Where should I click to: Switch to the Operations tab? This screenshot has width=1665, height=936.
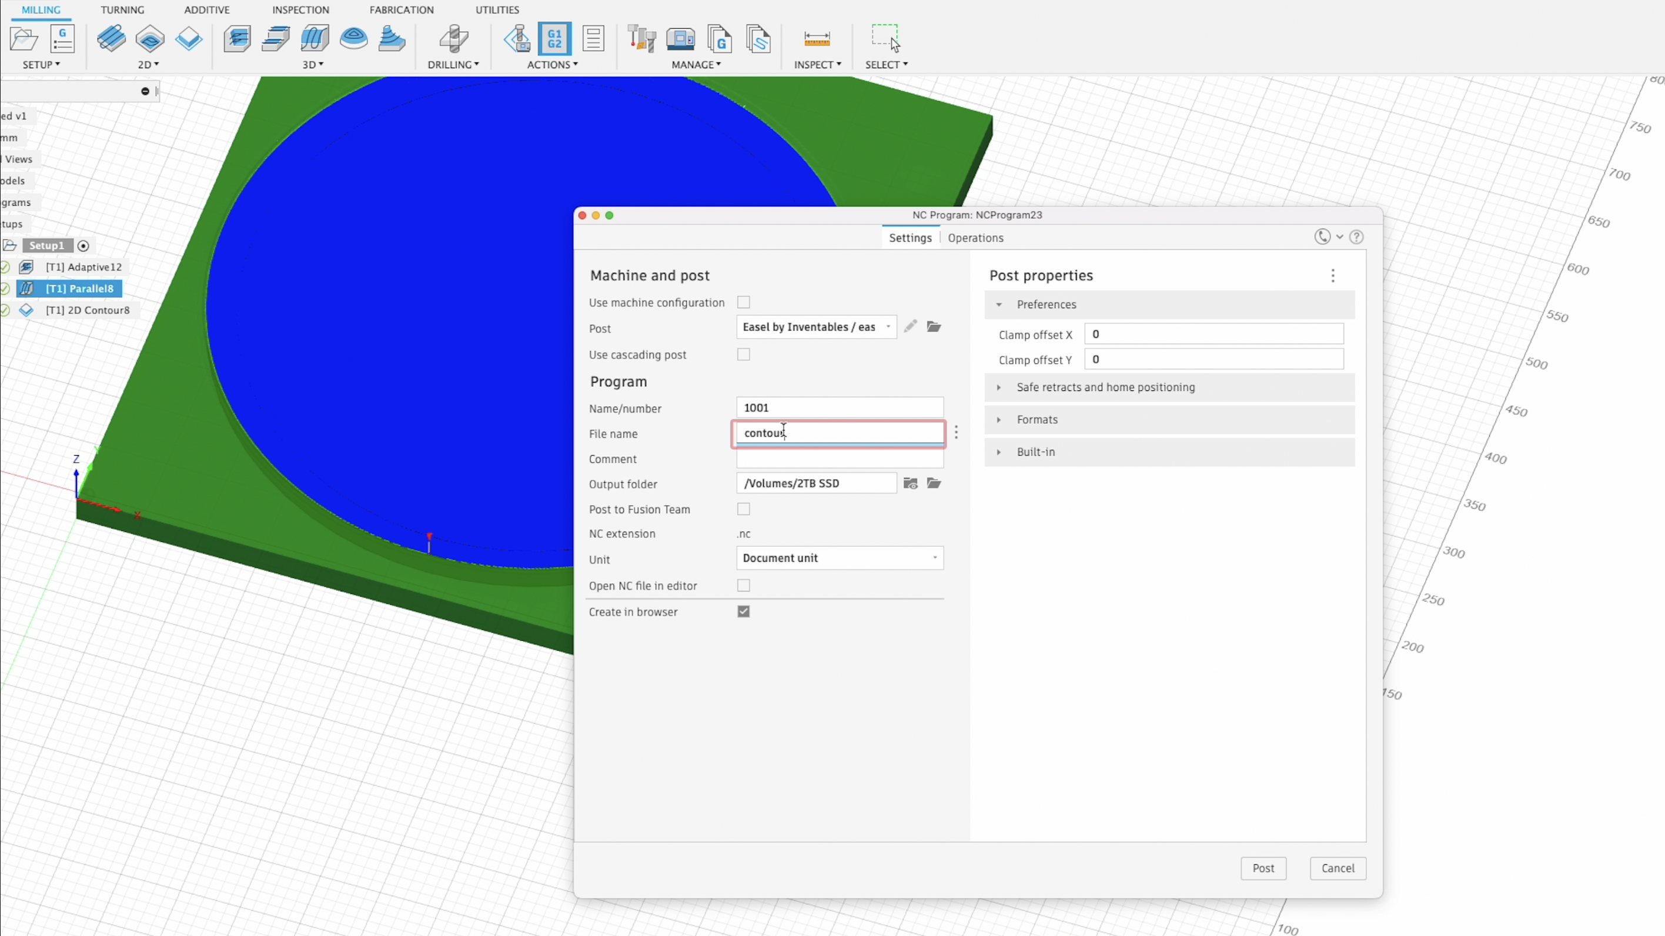click(974, 237)
